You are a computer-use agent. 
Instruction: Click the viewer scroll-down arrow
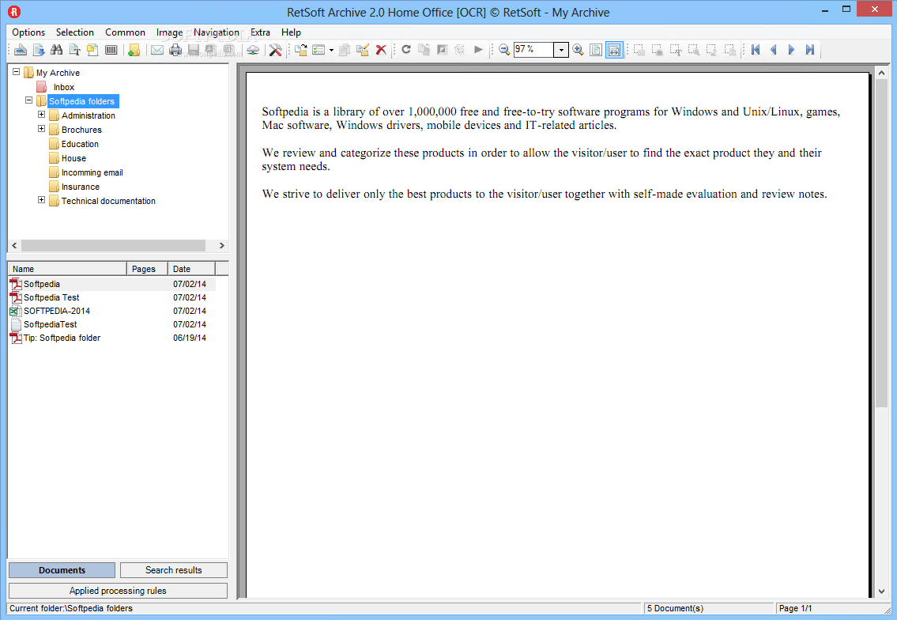tap(881, 592)
